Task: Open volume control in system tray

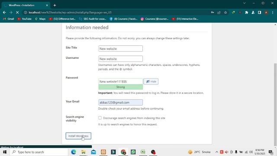Action: click(251, 152)
